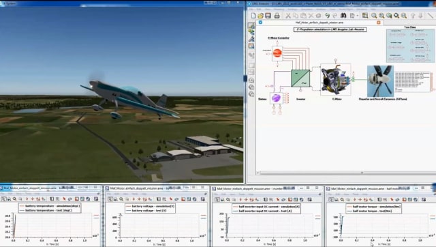Select legend entry 'battery voltage - test'
Screen dimensions: 436x247
pyautogui.click(x=146, y=211)
